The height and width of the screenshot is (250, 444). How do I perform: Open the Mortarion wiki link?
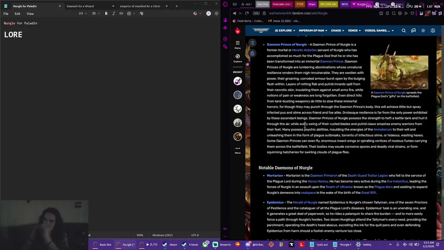pyautogui.click(x=275, y=176)
